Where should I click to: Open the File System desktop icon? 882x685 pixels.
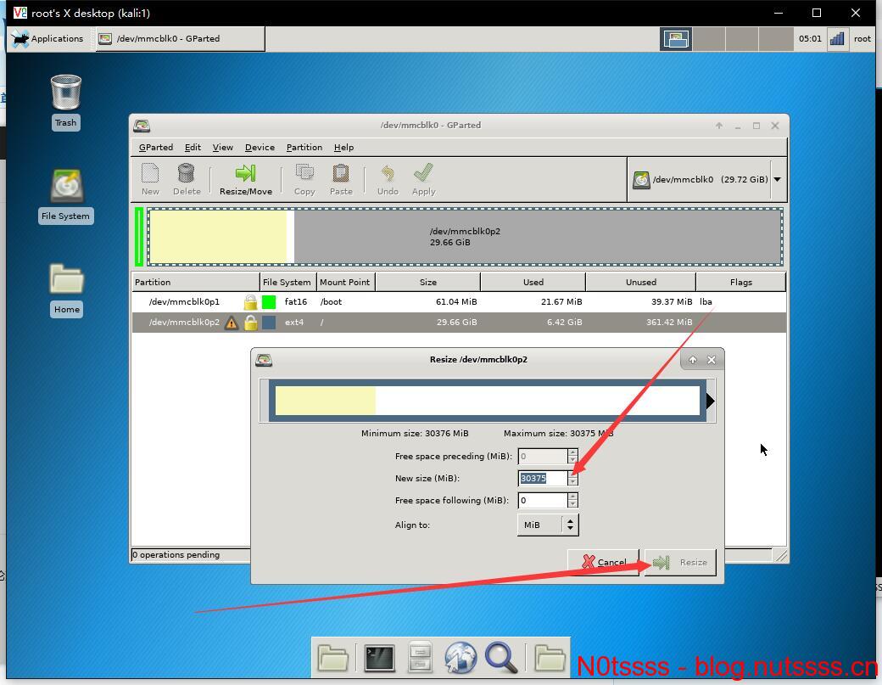(x=66, y=186)
